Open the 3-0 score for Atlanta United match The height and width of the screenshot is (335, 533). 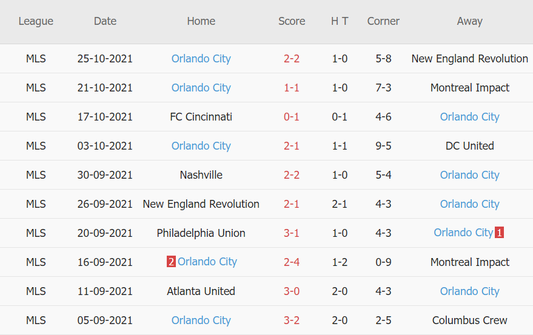292,291
